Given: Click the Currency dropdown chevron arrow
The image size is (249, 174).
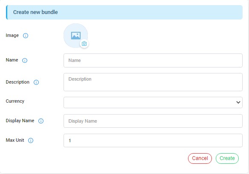Looking at the screenshot, I should coord(238,102).
